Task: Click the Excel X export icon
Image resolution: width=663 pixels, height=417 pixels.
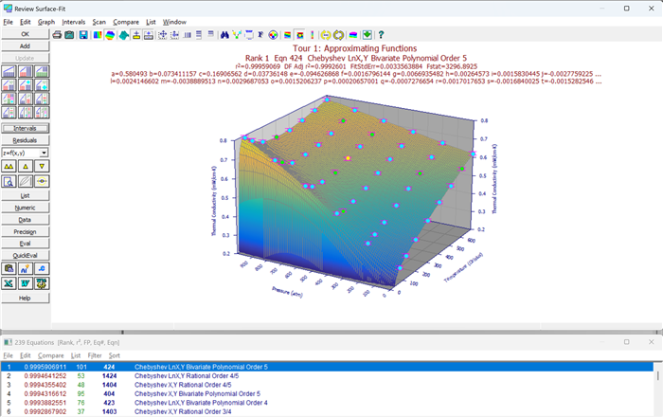Action: [9, 283]
